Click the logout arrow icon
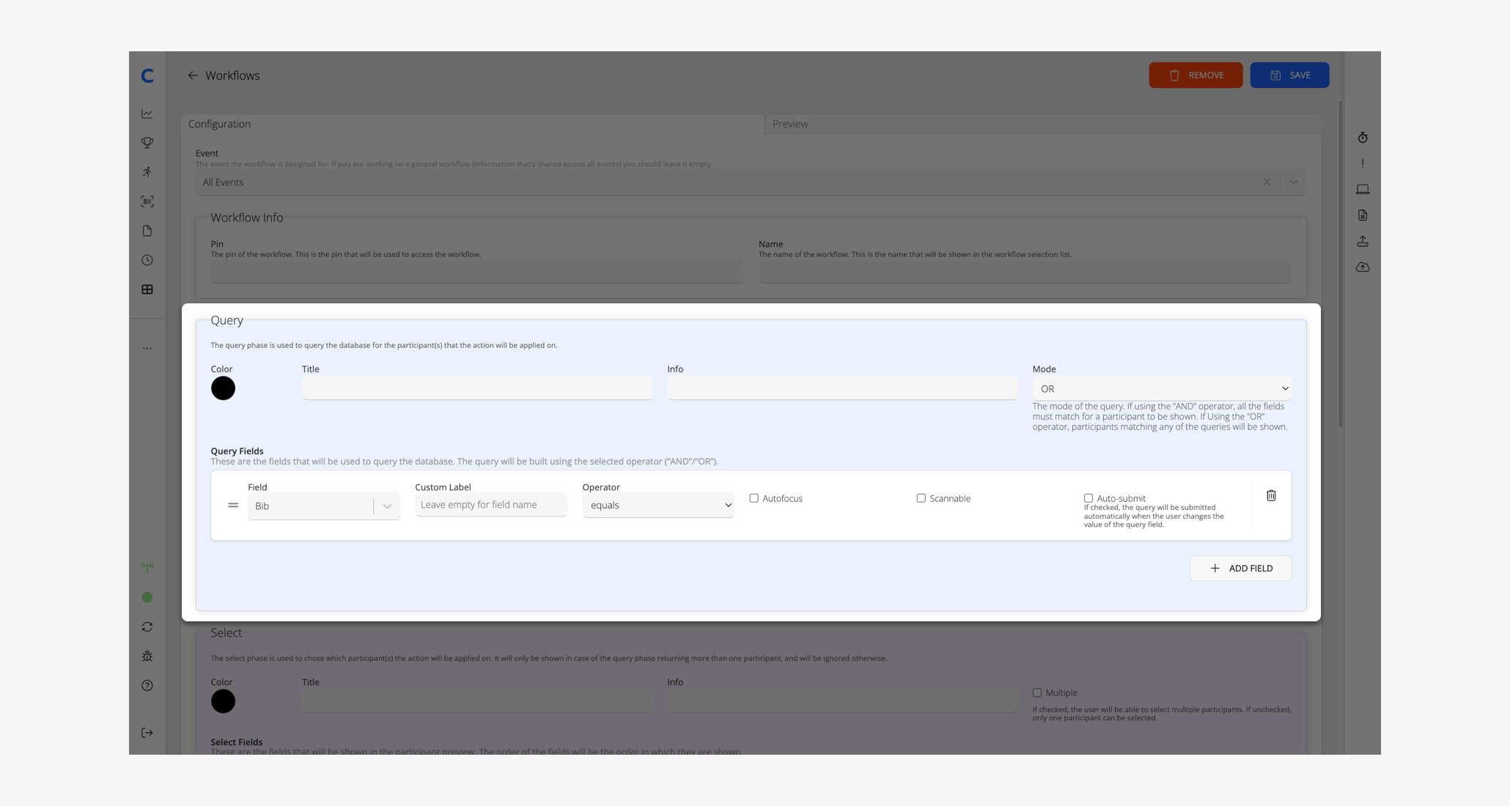Image resolution: width=1510 pixels, height=806 pixels. coord(147,733)
